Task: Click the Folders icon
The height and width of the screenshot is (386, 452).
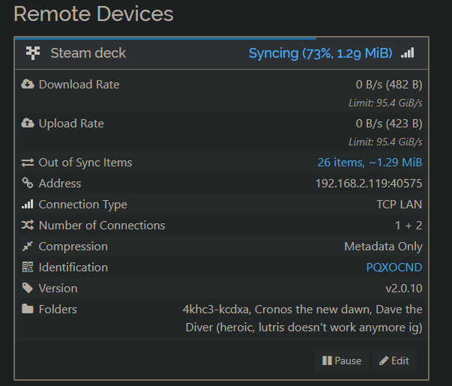Action: [x=28, y=310]
